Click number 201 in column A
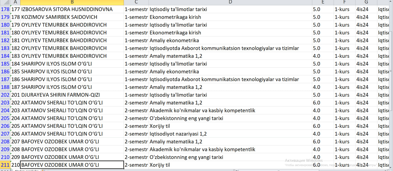This screenshot has height=171, width=393. [x=15, y=95]
